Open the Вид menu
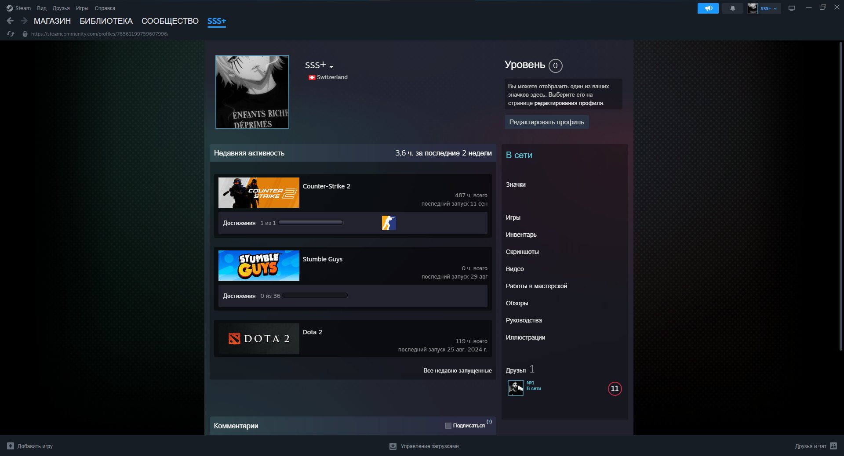Image resolution: width=844 pixels, height=456 pixels. pyautogui.click(x=42, y=8)
